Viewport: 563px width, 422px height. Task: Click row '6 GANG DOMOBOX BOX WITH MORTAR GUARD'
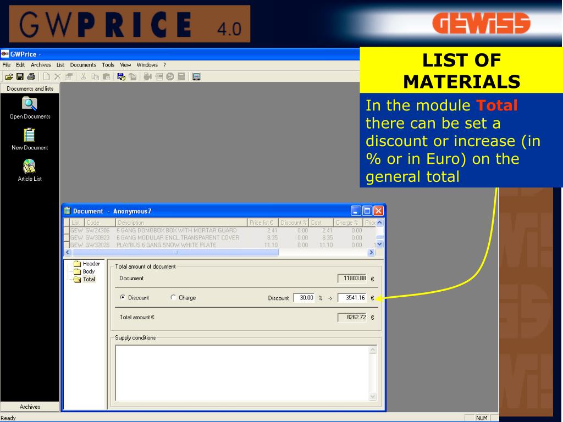(x=220, y=230)
